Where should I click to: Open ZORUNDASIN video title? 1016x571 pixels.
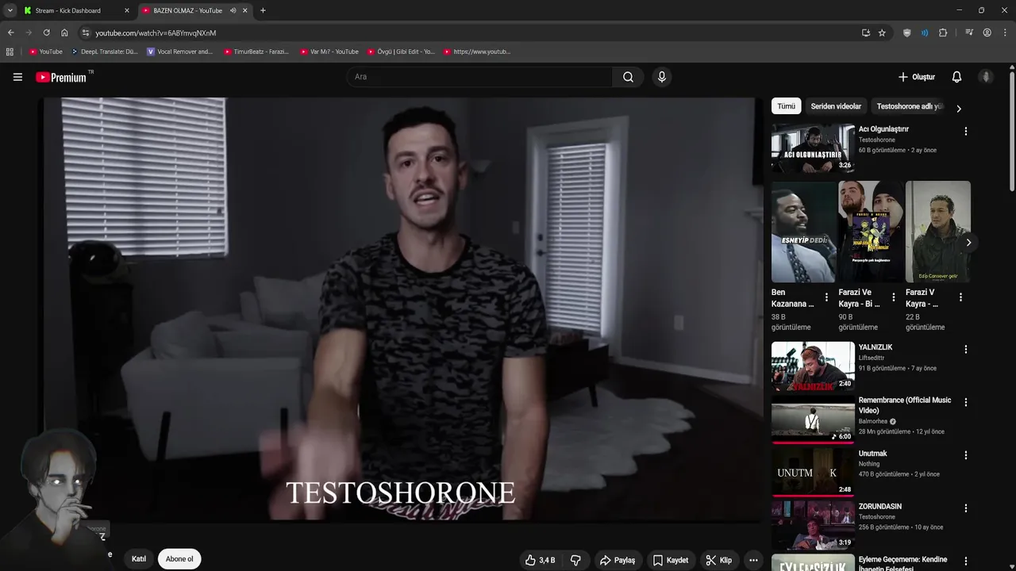(x=880, y=506)
